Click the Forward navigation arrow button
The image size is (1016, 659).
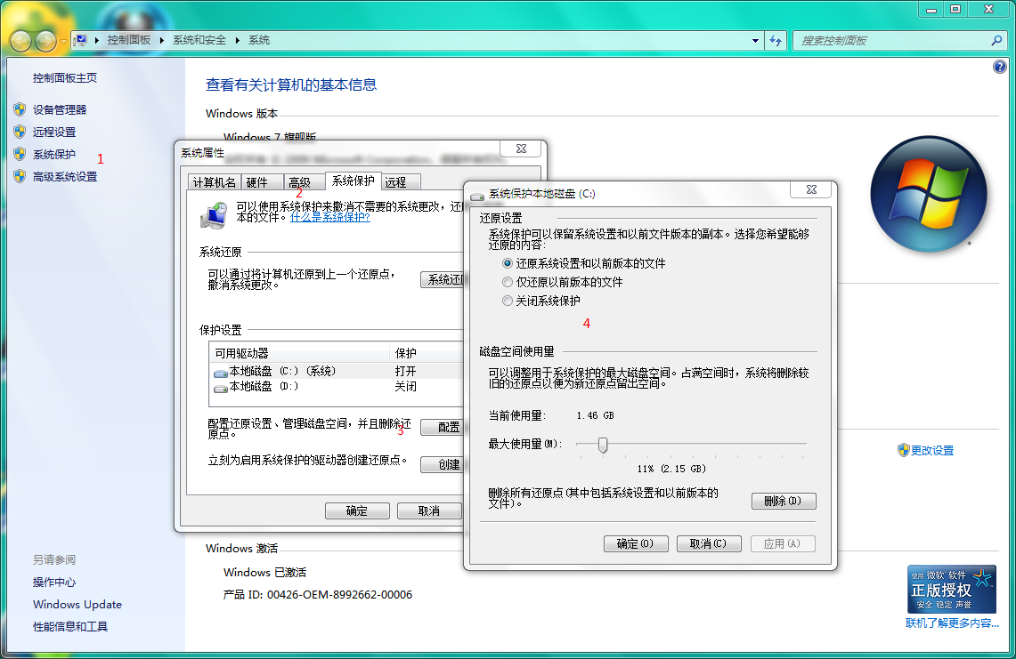click(46, 41)
